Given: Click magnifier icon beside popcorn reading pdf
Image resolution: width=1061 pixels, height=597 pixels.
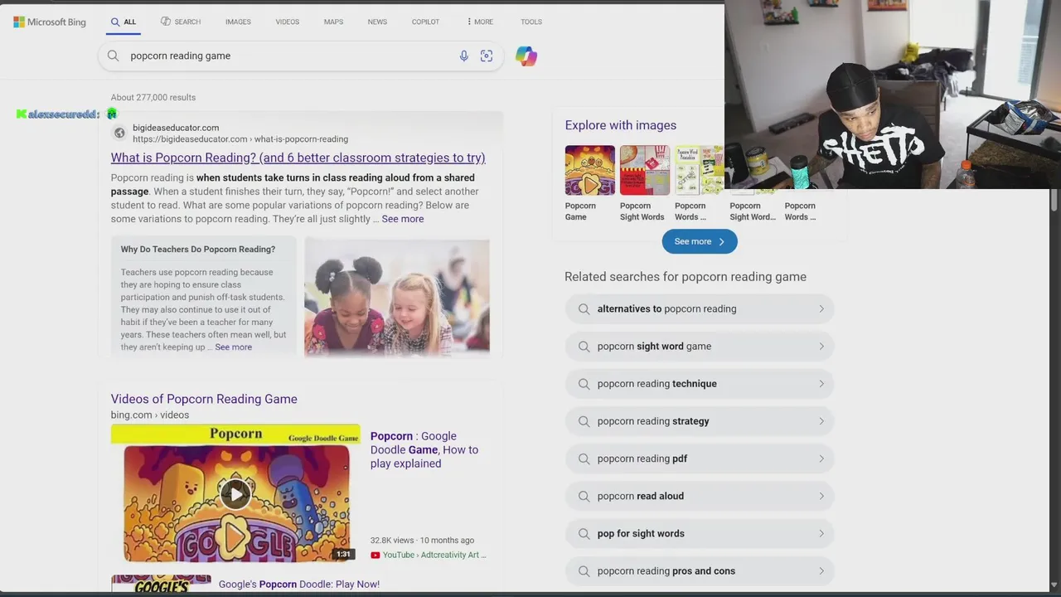Looking at the screenshot, I should click(584, 459).
